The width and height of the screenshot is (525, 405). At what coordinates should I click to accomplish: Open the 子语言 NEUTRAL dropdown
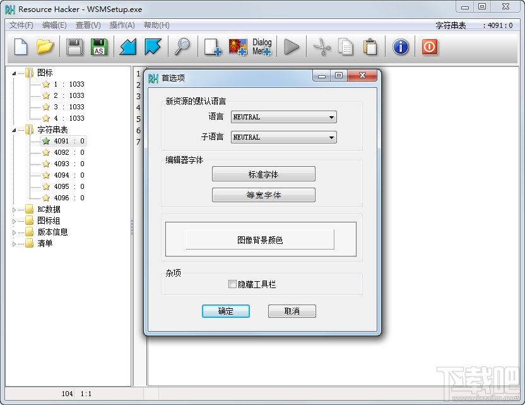tap(331, 137)
